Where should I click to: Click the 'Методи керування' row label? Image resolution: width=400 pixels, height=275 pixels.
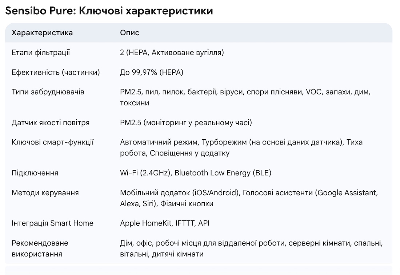tap(45, 192)
